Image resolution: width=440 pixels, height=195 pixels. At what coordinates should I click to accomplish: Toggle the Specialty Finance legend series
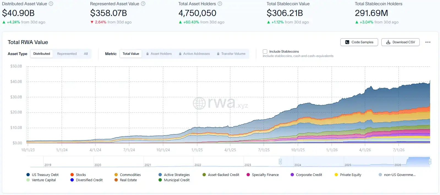[x=263, y=175]
